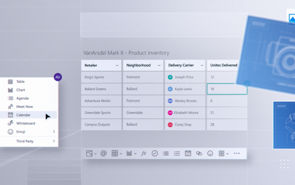
Task: Expand the table icon dropdown arrow
Action: (121, 154)
